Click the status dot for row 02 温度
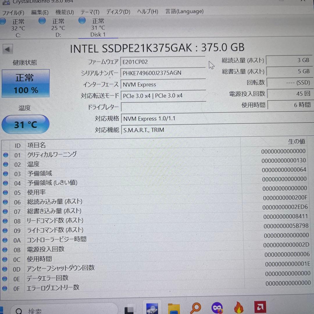The image size is (314, 314). tap(6, 164)
